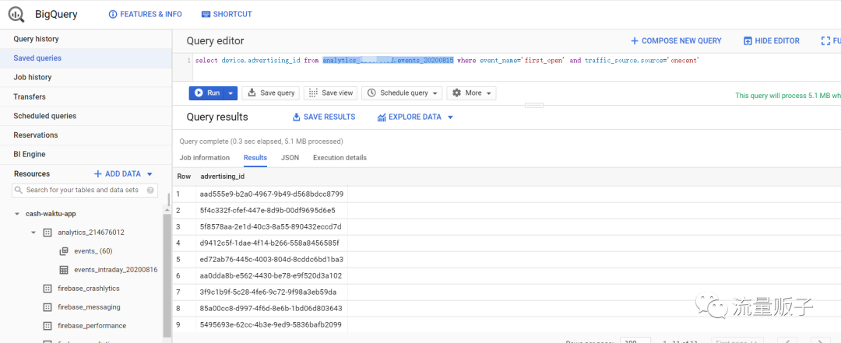Click the editor resize handle
The width and height of the screenshot is (841, 343).
[534, 104]
